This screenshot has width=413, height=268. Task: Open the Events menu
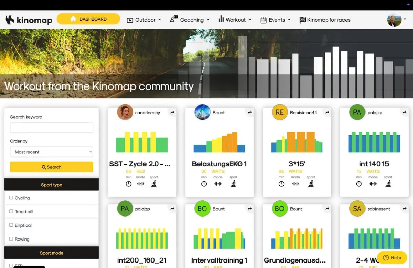click(276, 20)
